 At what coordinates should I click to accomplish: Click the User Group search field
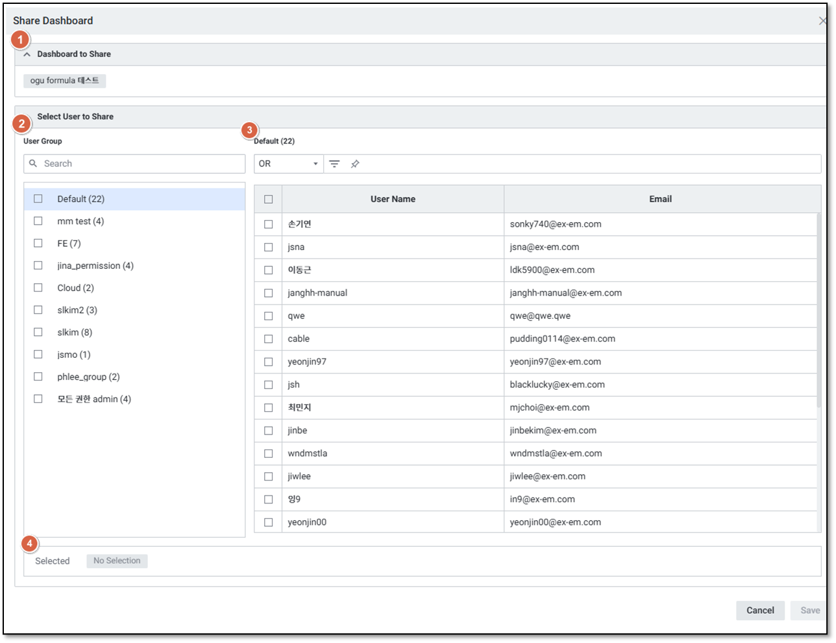140,164
